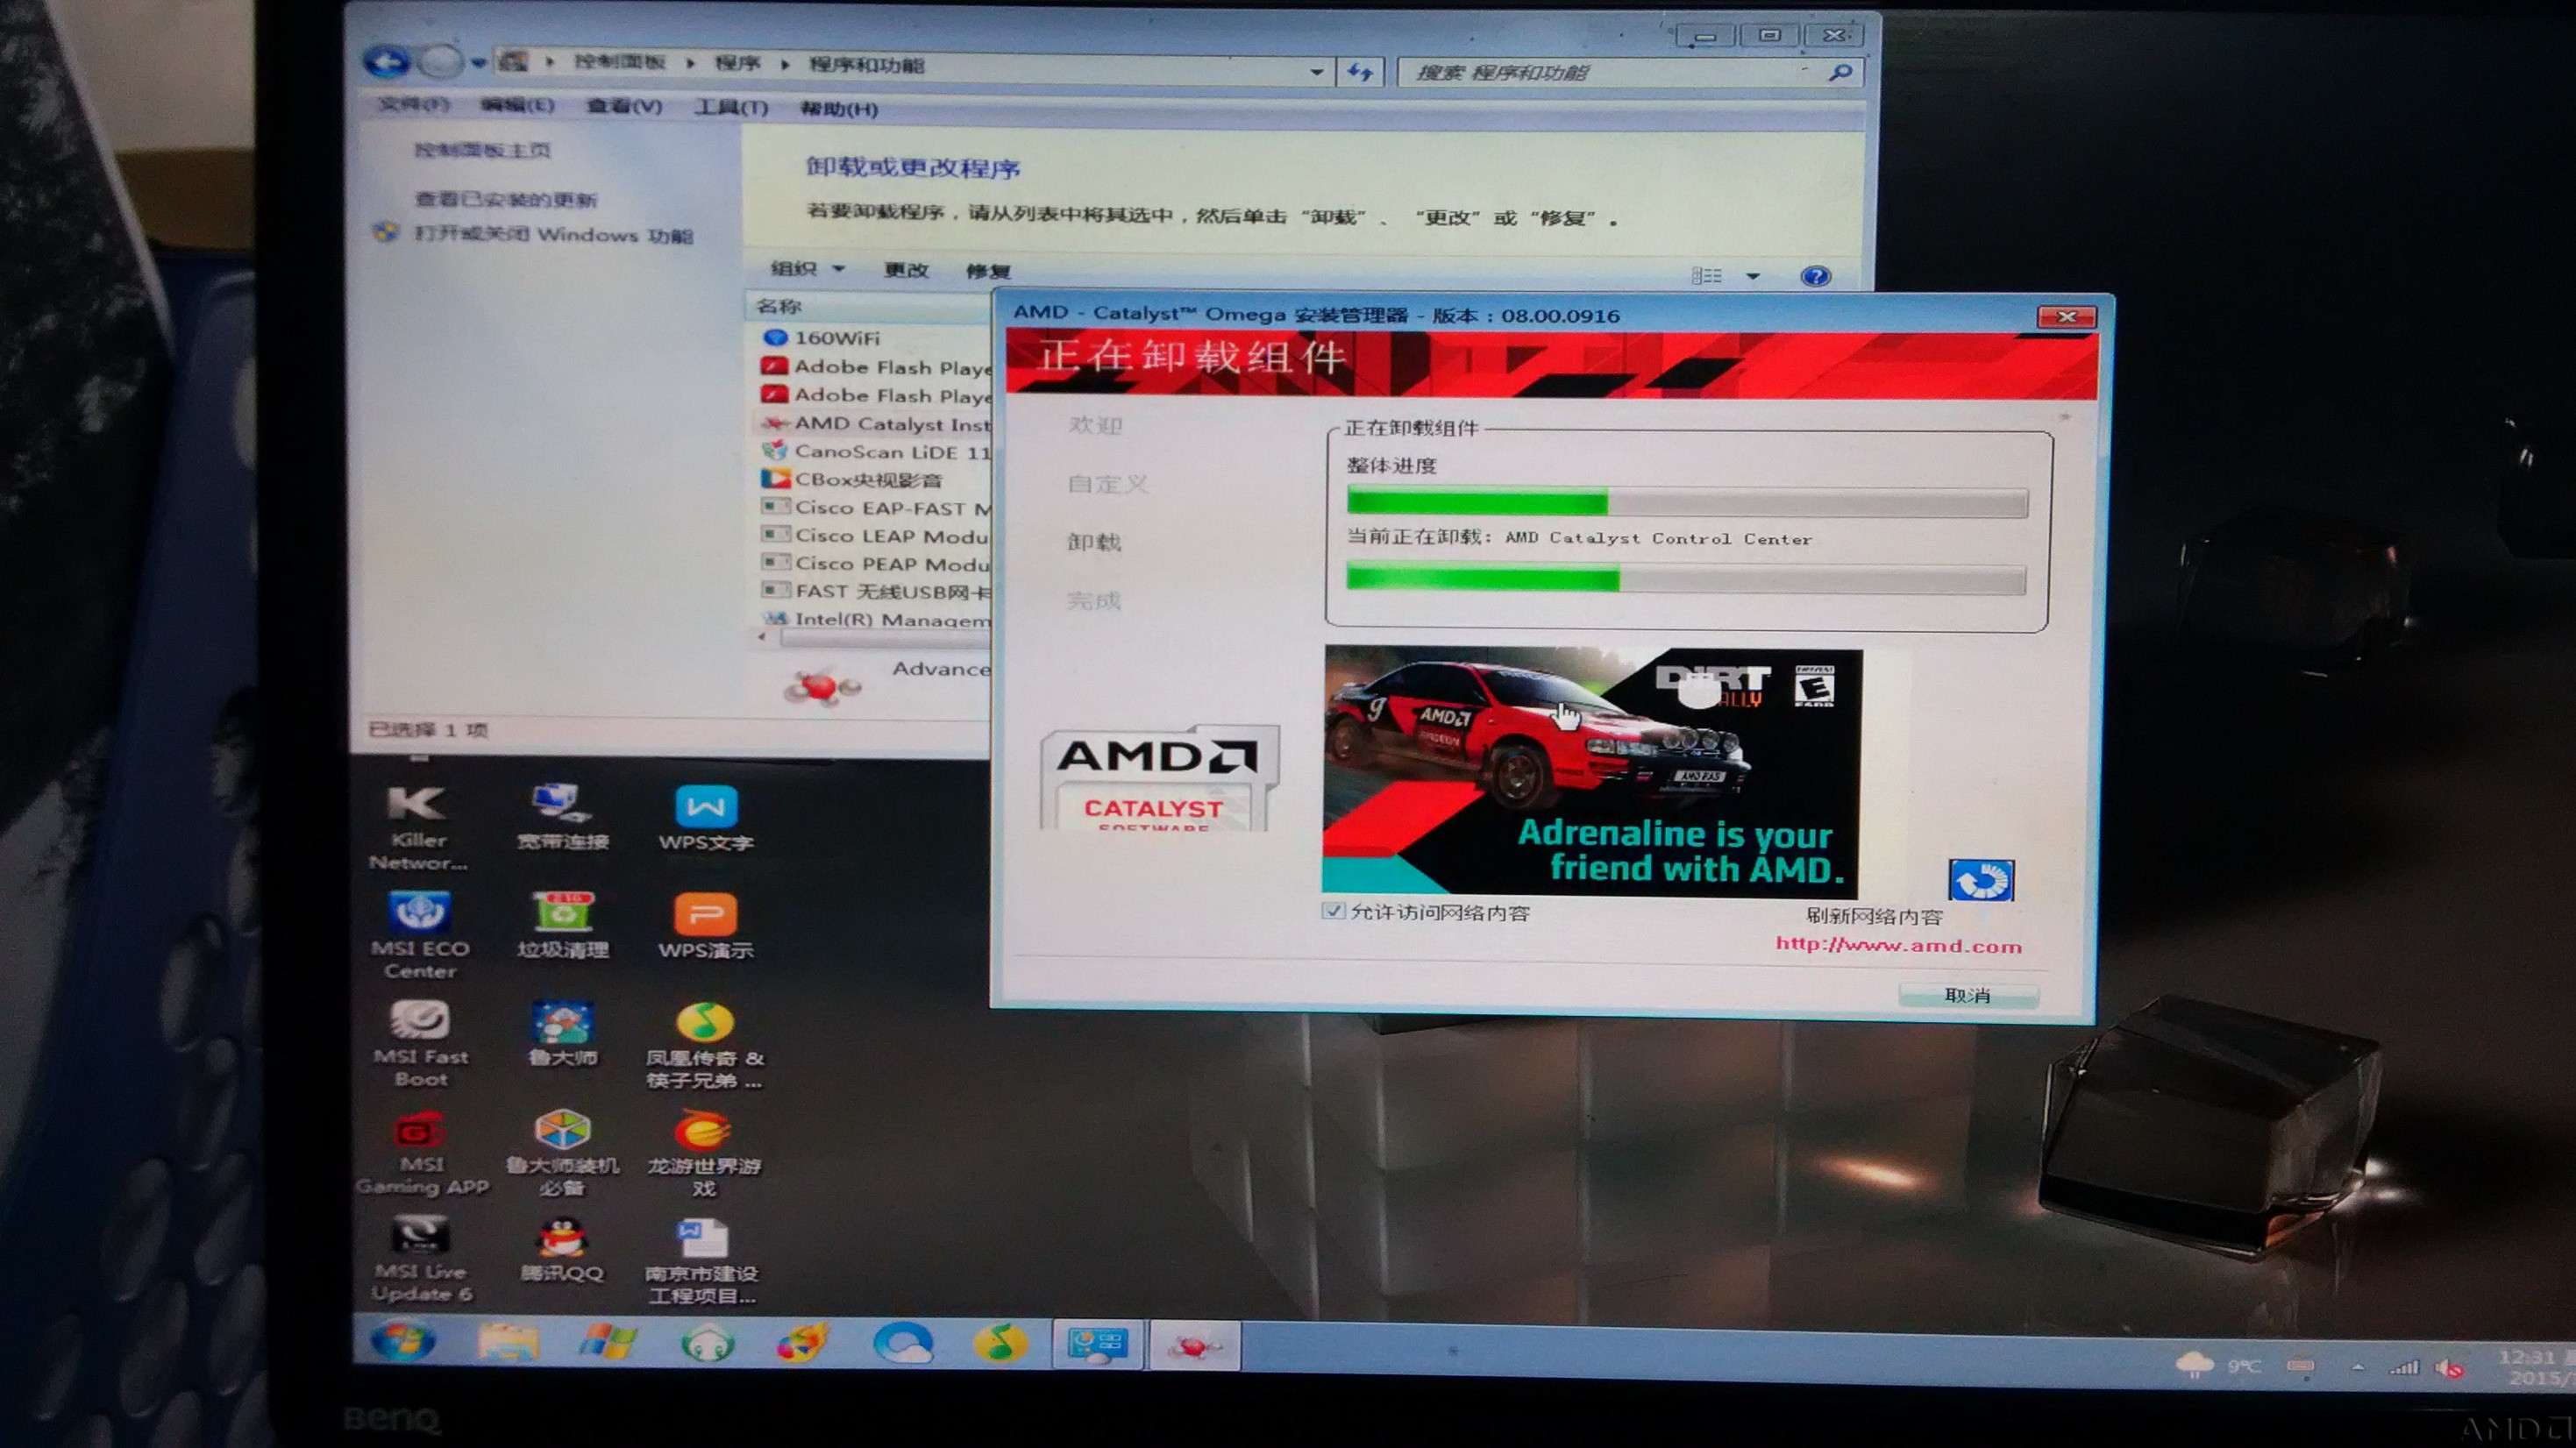The height and width of the screenshot is (1448, 2576).
Task: Expand the 组织 dropdown
Action: click(x=807, y=268)
